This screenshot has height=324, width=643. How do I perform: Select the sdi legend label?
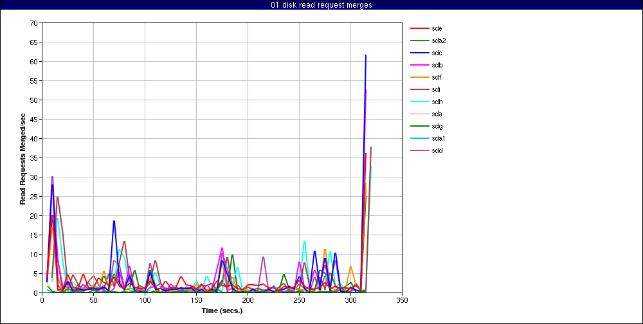[436, 89]
